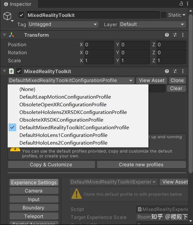Click Create new profiles button
This screenshot has width=193, height=225.
[141, 165]
